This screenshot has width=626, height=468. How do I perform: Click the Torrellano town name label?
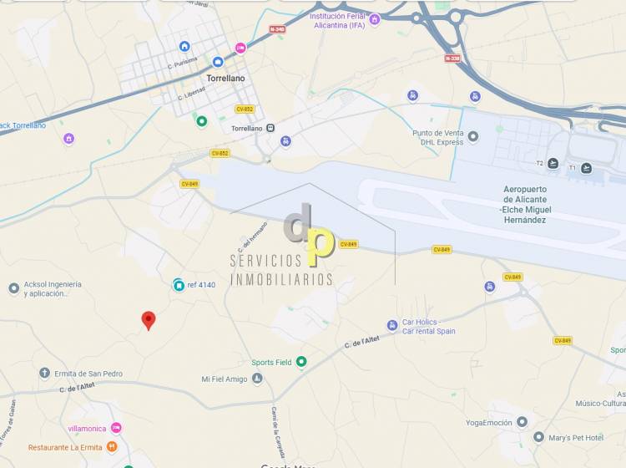coord(225,79)
